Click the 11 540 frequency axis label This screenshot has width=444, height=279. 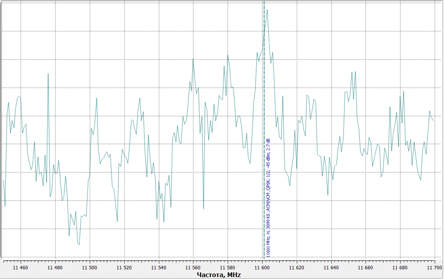tap(158, 267)
